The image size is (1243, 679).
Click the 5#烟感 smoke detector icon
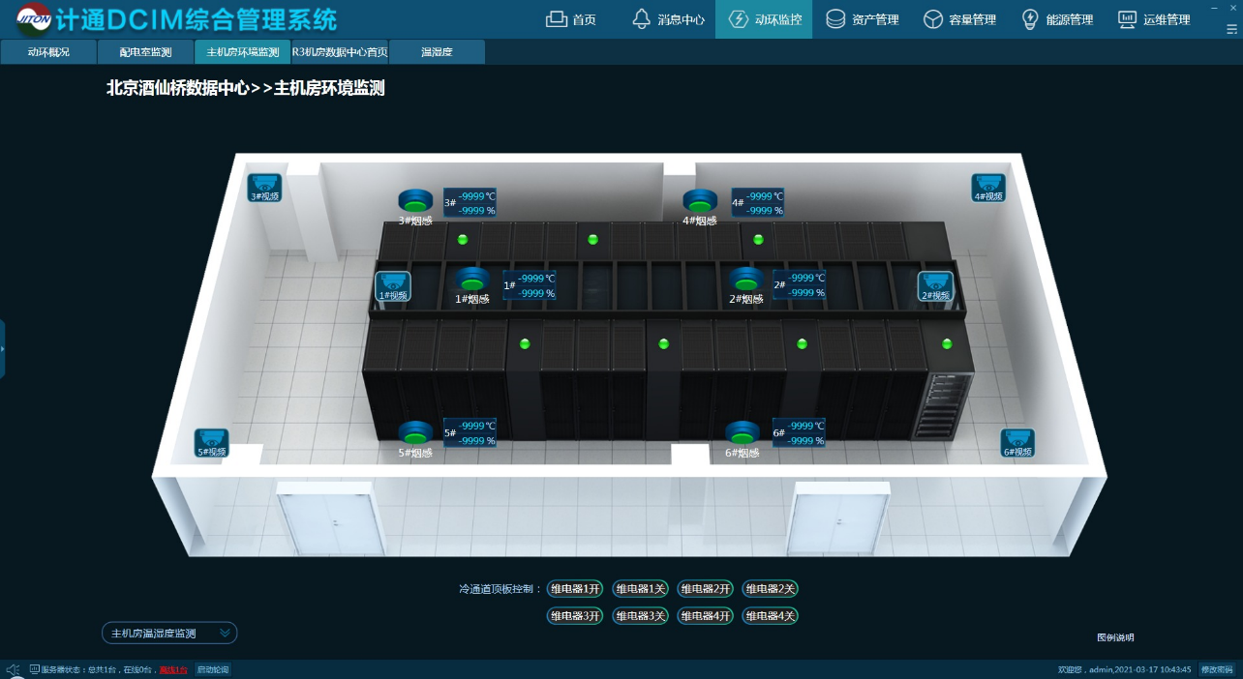pyautogui.click(x=415, y=433)
